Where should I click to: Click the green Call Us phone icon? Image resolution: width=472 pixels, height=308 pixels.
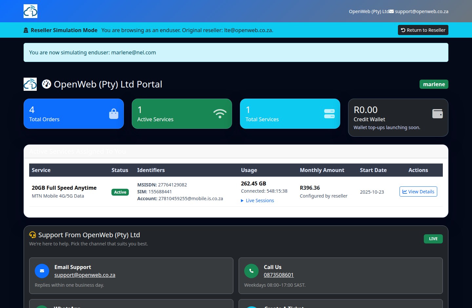click(x=251, y=271)
